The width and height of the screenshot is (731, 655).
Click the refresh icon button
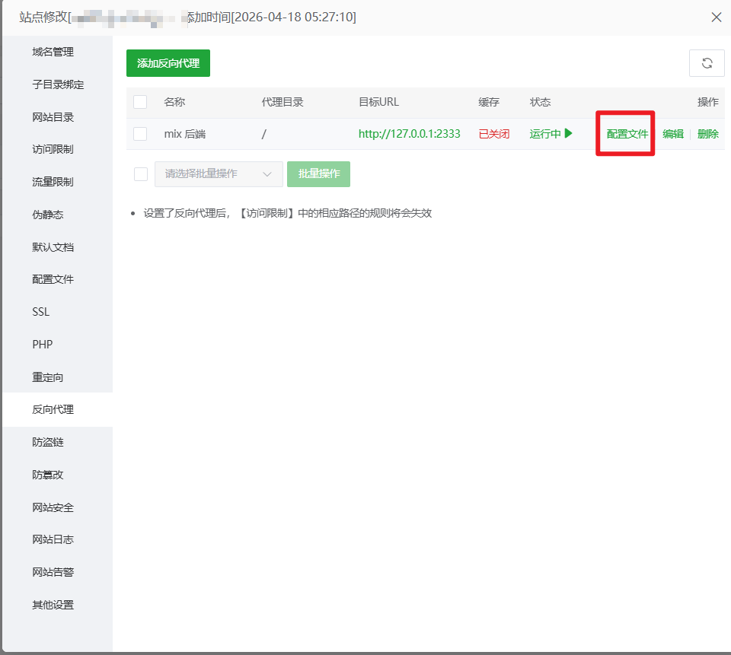point(707,63)
